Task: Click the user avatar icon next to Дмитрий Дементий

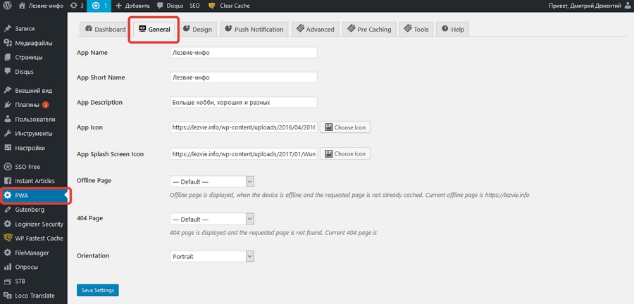Action: [x=628, y=6]
